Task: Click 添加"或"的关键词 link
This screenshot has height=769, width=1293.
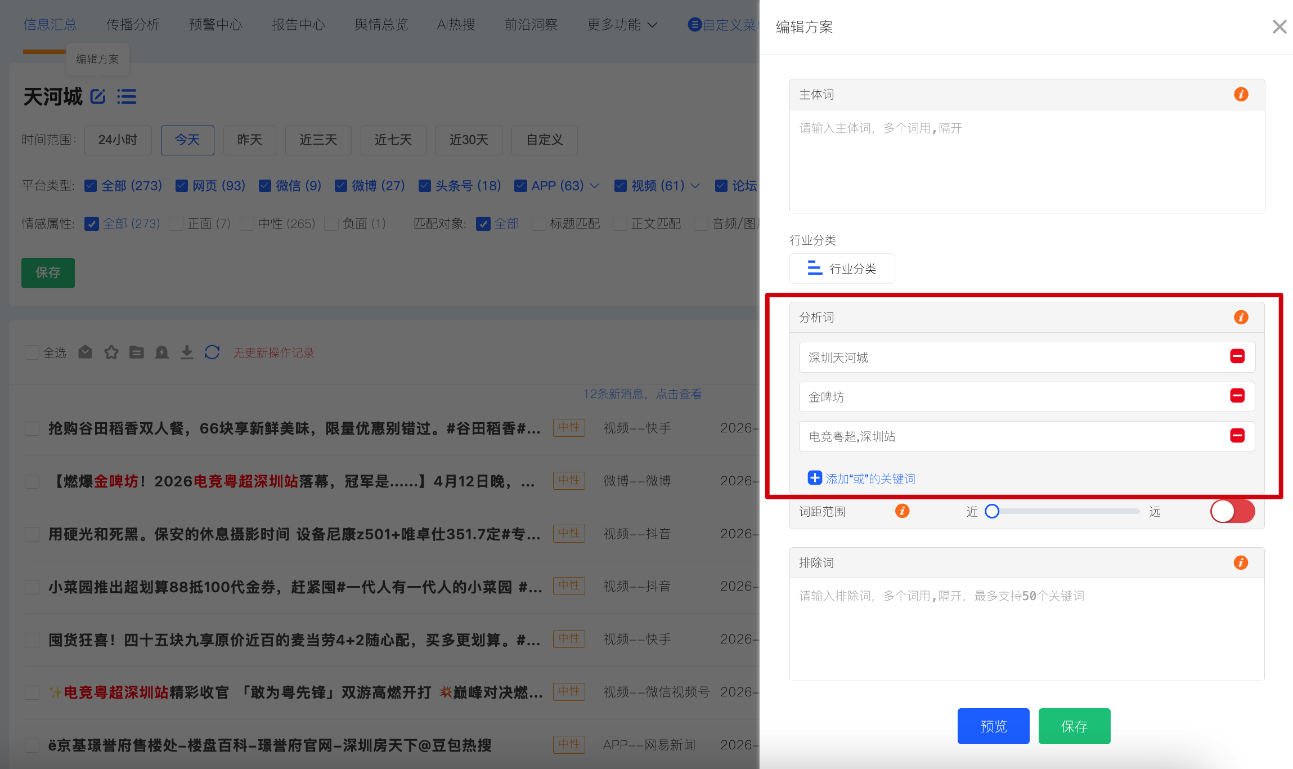Action: (870, 479)
